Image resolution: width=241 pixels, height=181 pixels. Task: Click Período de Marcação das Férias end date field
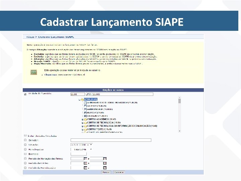(x=97, y=159)
